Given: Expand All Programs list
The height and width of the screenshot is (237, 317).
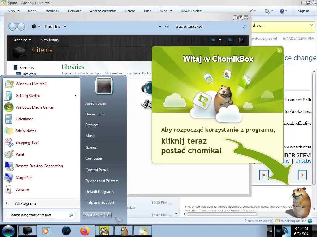Looking at the screenshot, I should pos(26,203).
